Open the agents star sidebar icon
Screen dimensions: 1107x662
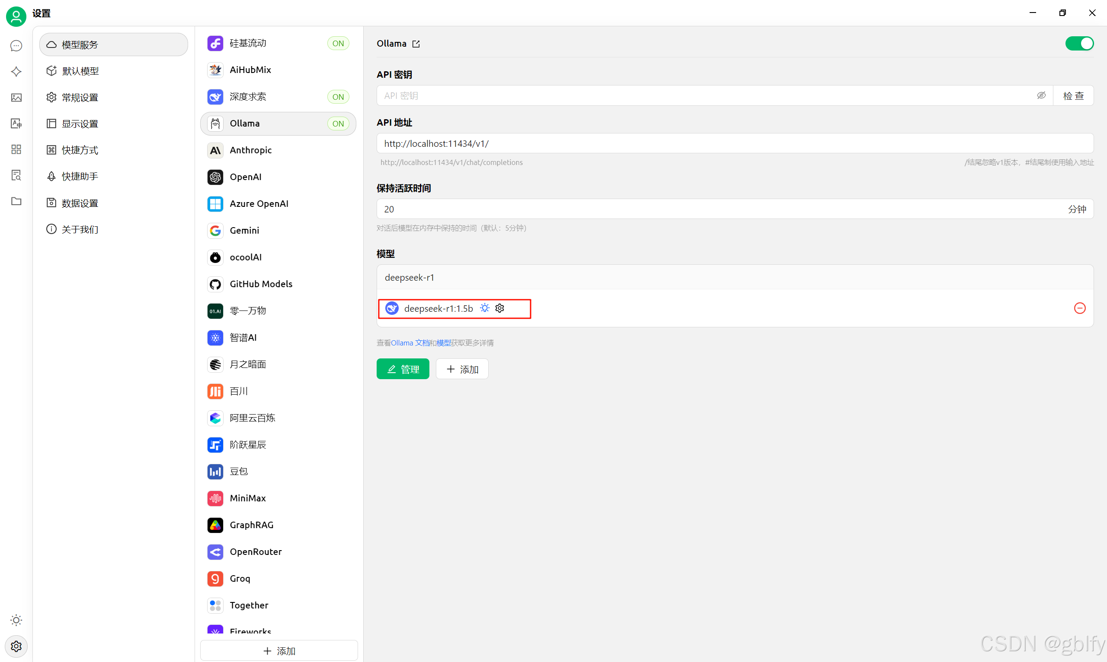(16, 72)
